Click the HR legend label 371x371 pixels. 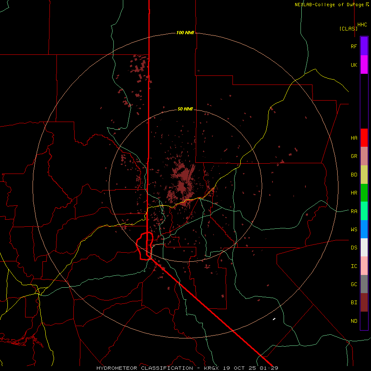coord(354,193)
